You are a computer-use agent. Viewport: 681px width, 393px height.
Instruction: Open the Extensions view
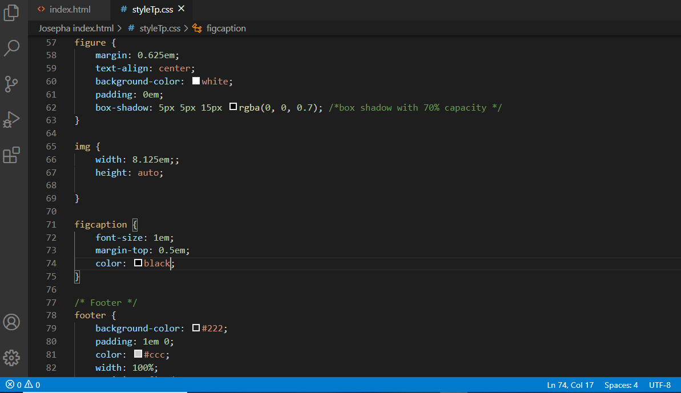click(x=11, y=155)
